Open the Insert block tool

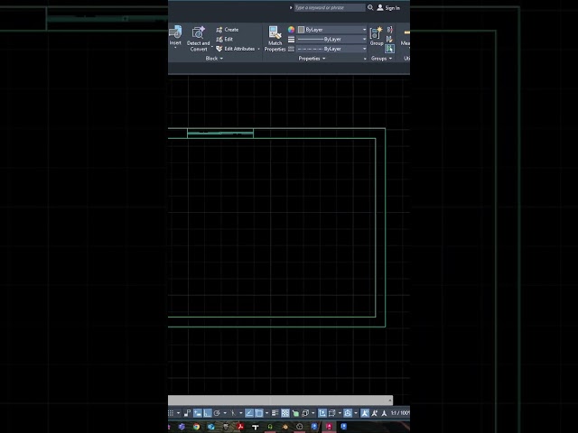(175, 37)
